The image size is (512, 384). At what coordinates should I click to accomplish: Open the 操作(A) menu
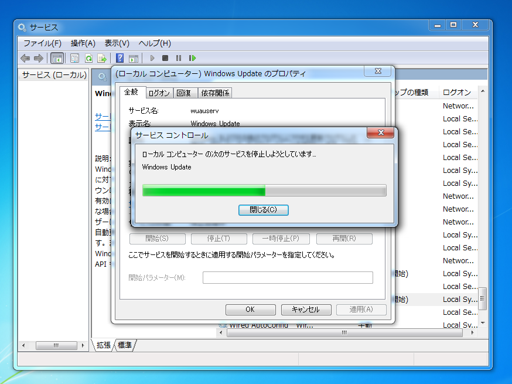83,43
